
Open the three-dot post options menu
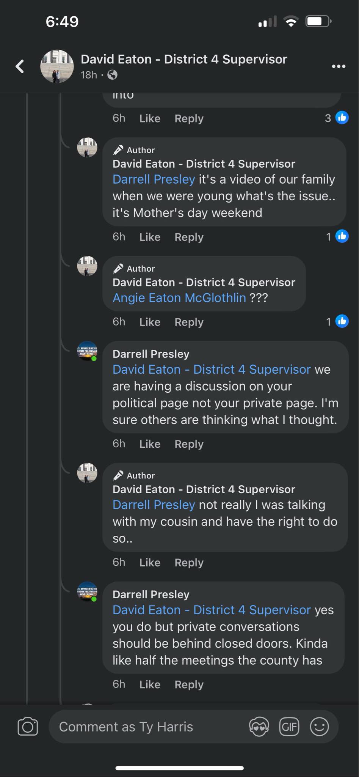(x=338, y=66)
